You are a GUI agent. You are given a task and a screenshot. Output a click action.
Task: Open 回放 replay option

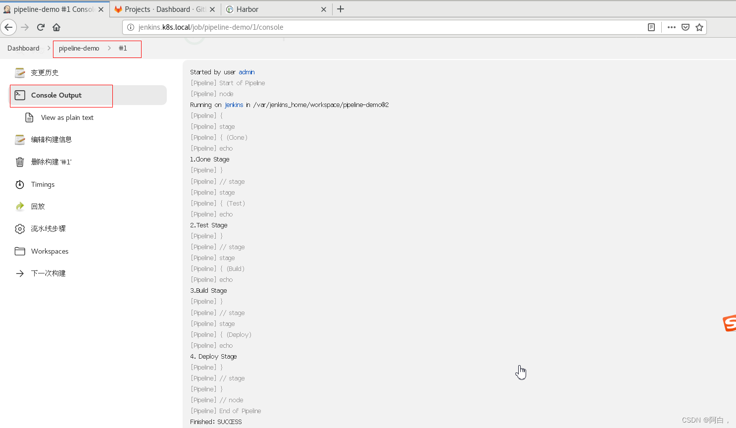[38, 207]
